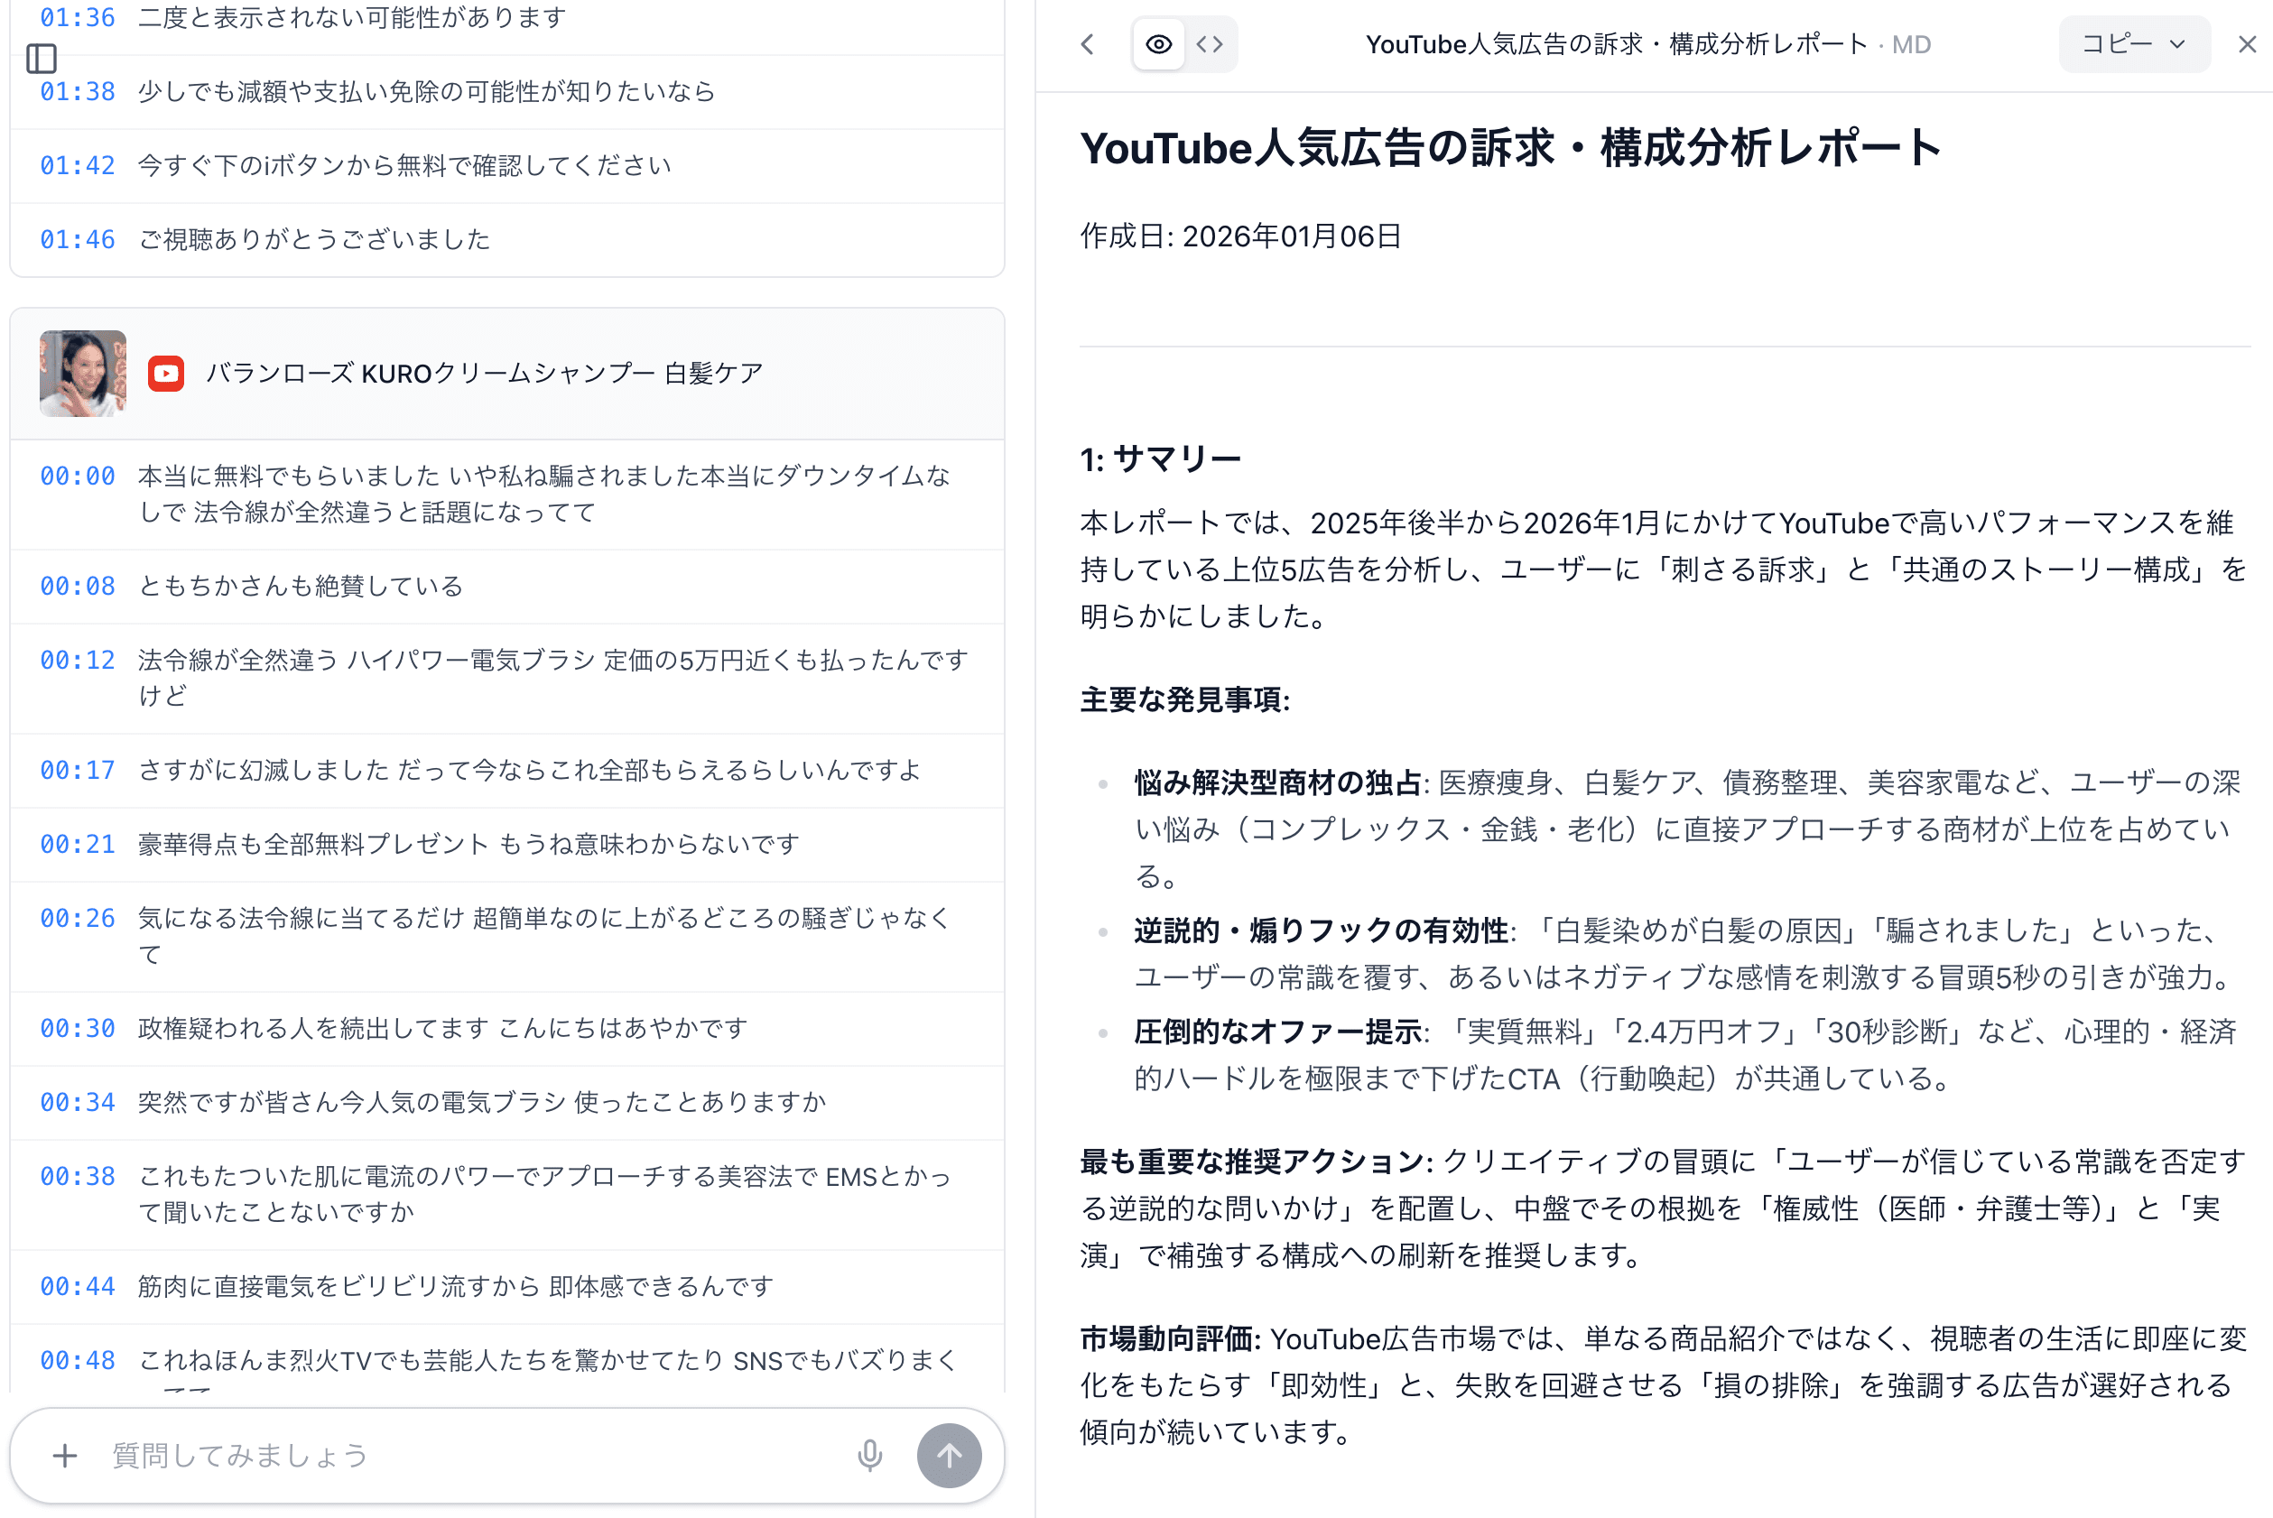Jump to timestamp 00:21
2273x1518 pixels.
point(78,844)
